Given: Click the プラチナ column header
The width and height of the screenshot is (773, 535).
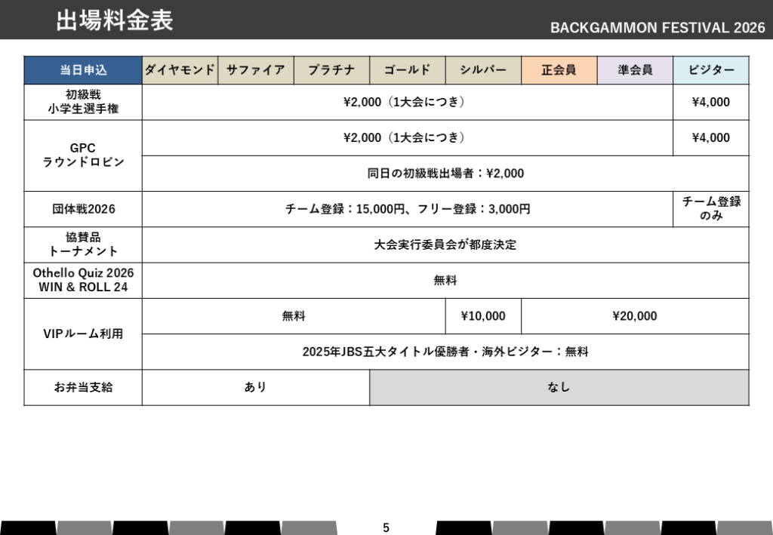Looking at the screenshot, I should 331,70.
